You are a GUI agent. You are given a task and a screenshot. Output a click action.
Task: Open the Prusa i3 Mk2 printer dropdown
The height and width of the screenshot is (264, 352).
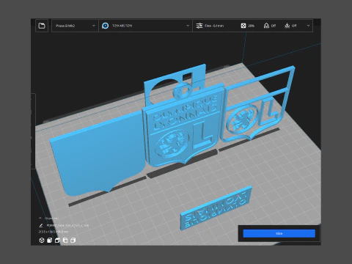click(75, 26)
